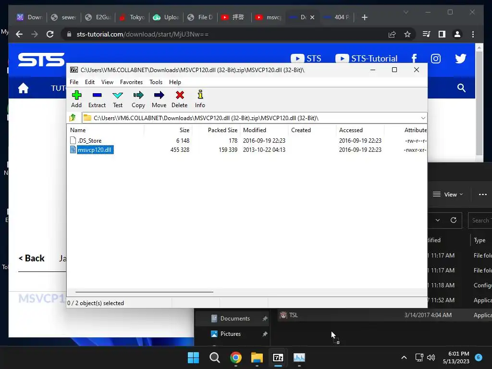Screen dimensions: 492x369
Task: Reload the Chrome page
Action: point(50,34)
